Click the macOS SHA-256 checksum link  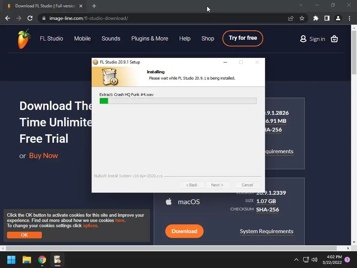[x=267, y=209]
